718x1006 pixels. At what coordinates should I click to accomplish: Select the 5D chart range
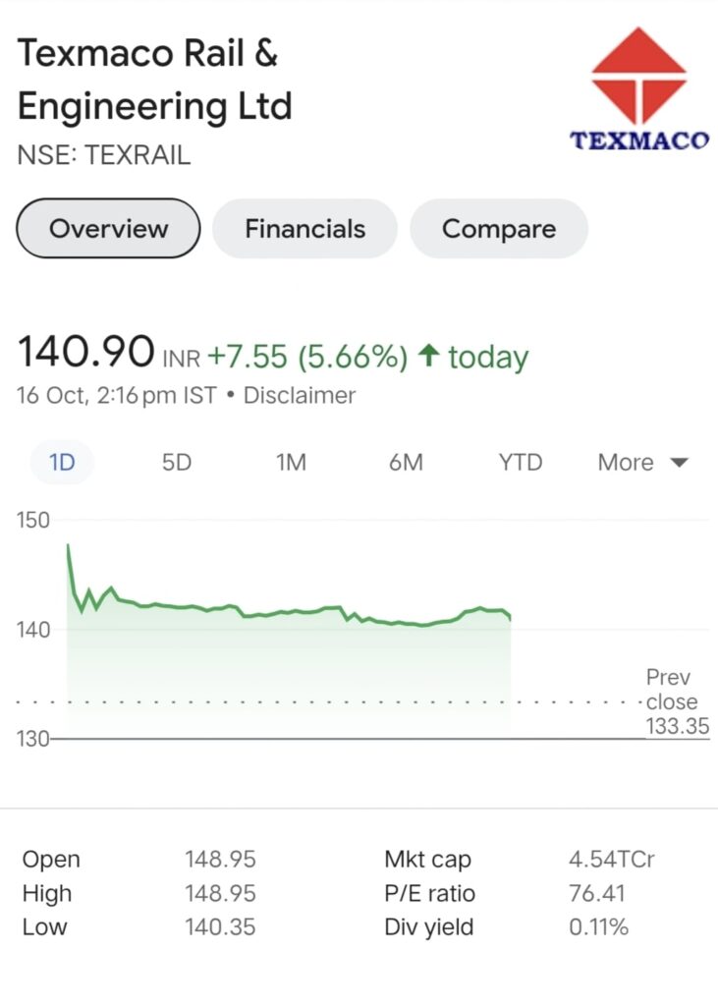coord(177,463)
